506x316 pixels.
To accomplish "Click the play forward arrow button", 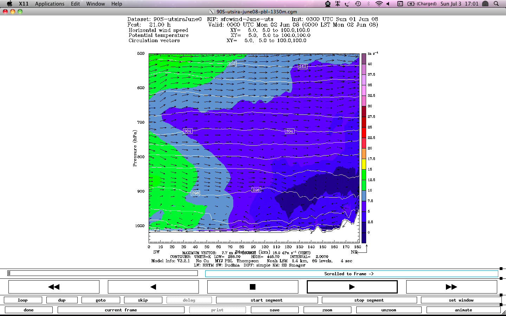I will tap(352, 287).
